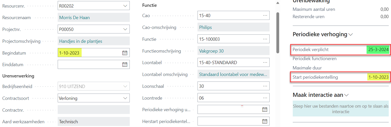Expand the Projectnr. dropdown arrow

click(x=125, y=29)
